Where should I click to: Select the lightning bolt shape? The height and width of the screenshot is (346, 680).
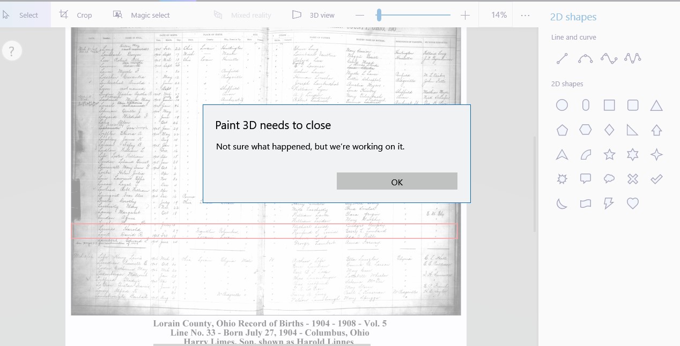609,203
